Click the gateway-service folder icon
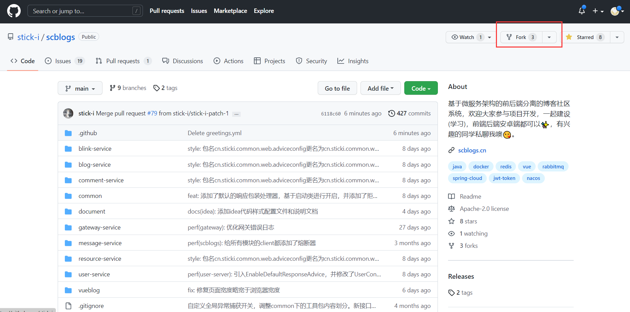 [68, 227]
